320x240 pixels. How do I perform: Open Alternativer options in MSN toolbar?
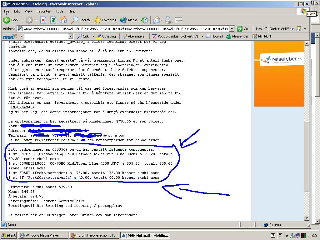(x=134, y=36)
